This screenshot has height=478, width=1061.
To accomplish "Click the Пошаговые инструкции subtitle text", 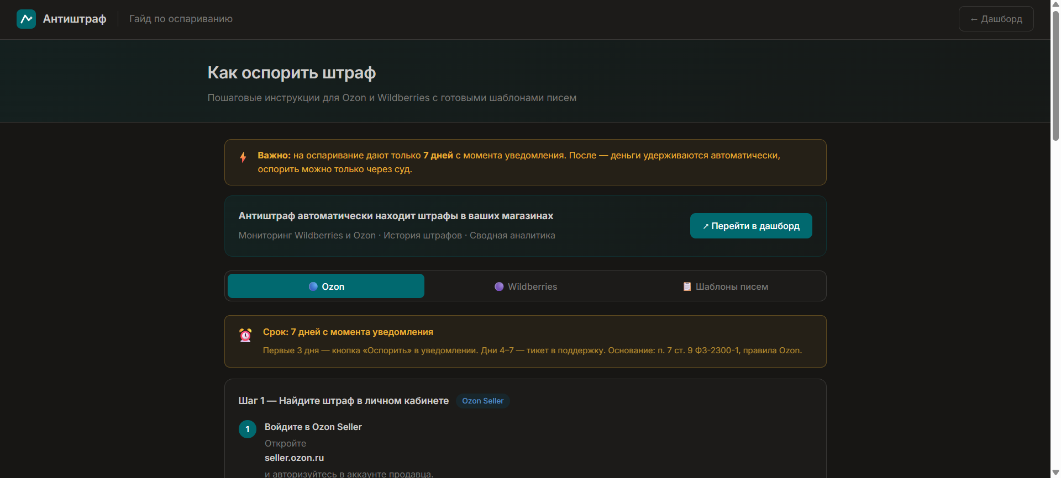I will pos(392,98).
